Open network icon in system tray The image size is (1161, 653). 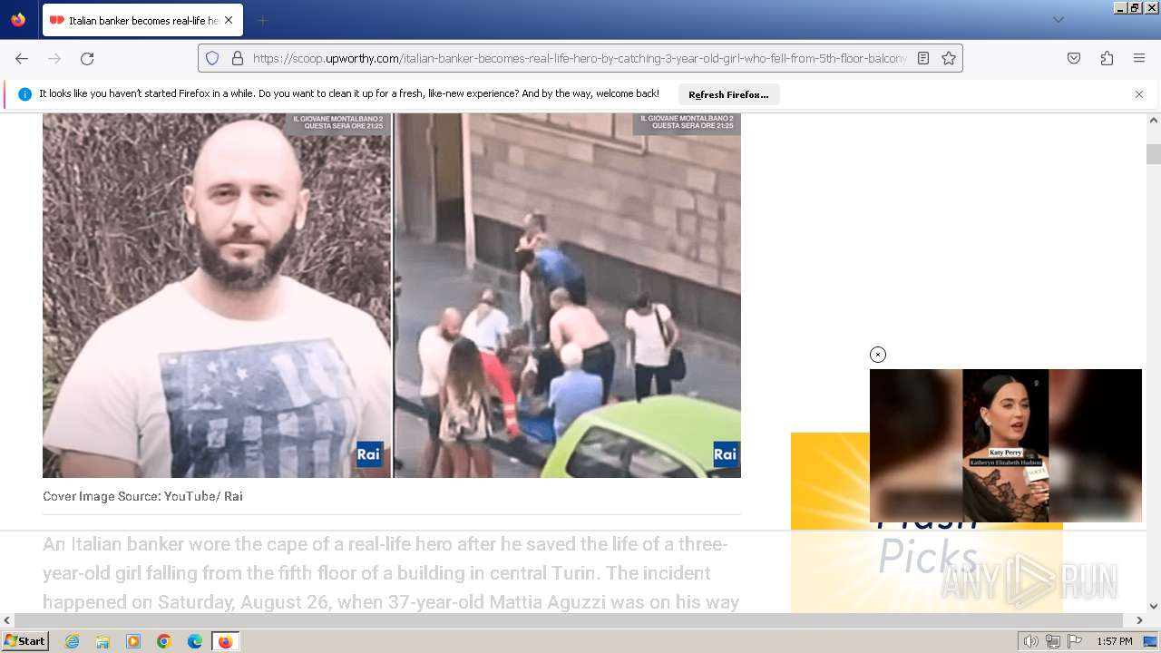(1053, 641)
